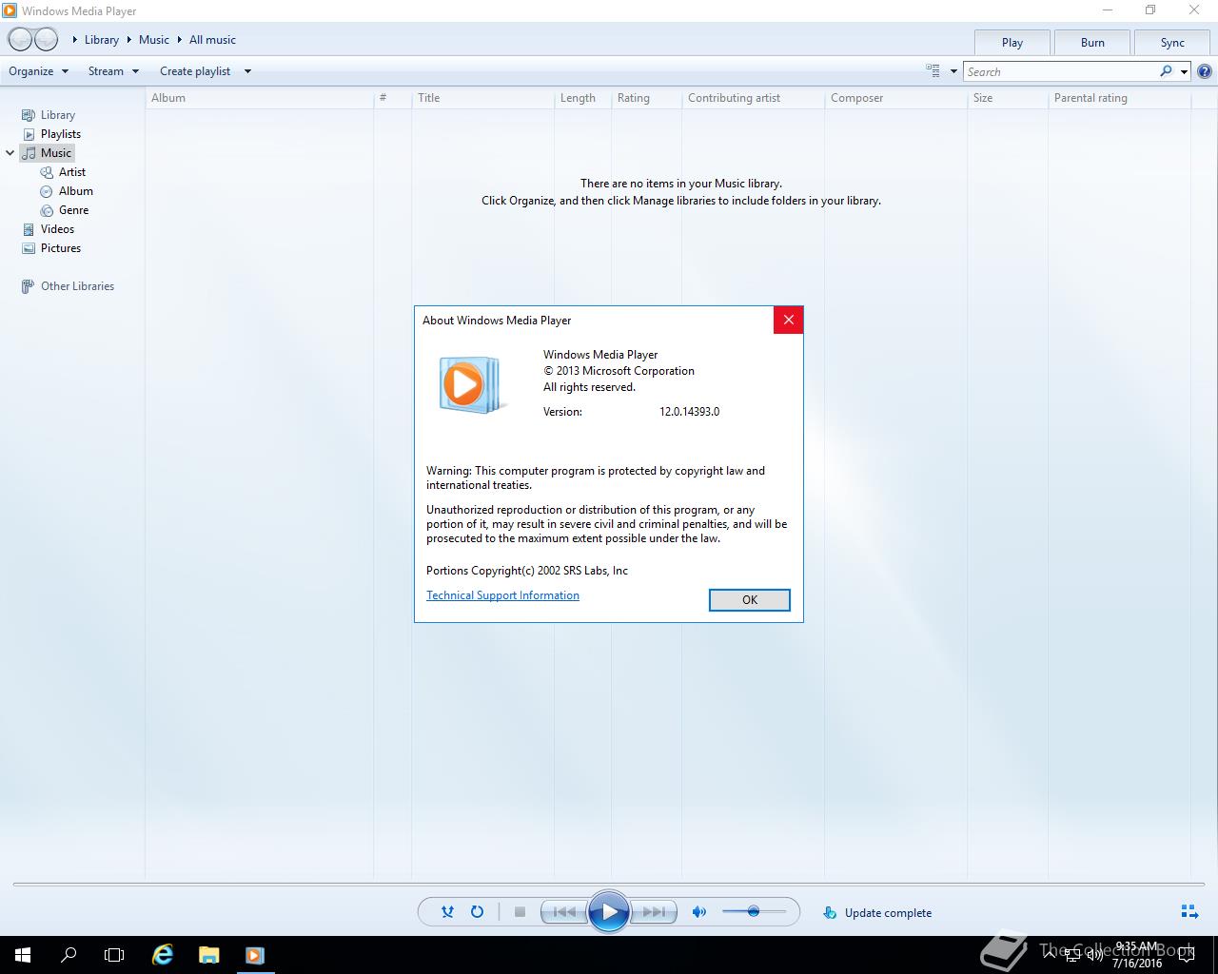Screen dimensions: 1218x974
Task: Open the Help question mark icon
Action: [1205, 71]
